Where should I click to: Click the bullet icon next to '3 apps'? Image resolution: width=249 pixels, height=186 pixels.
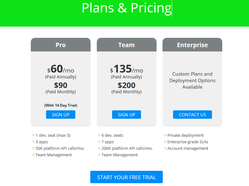coord(33,142)
